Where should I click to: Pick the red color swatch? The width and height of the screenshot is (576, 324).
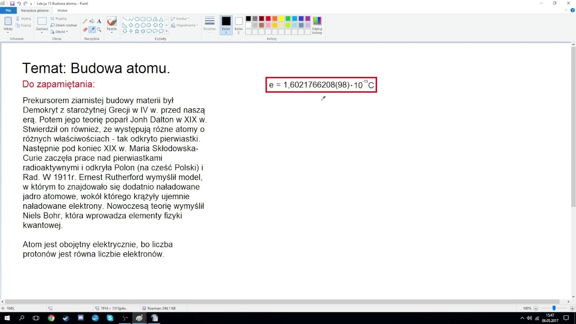268,19
